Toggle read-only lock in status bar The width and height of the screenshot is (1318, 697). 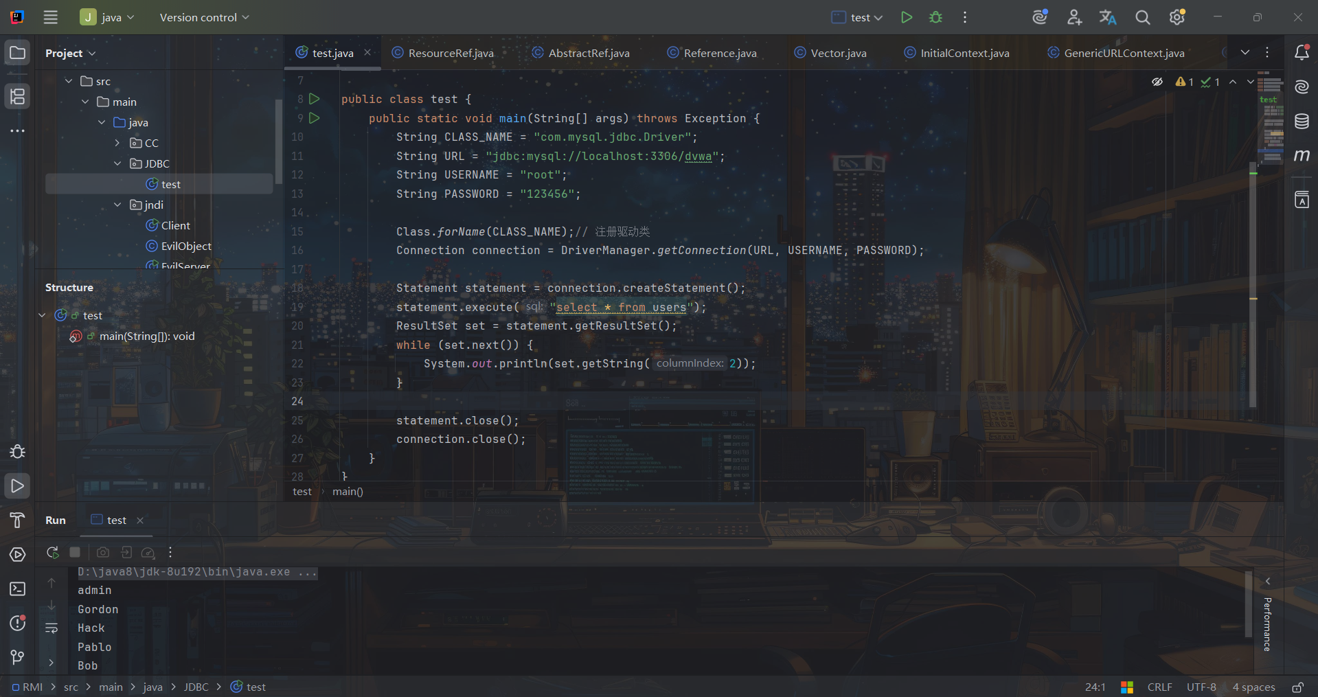pyautogui.click(x=1297, y=687)
